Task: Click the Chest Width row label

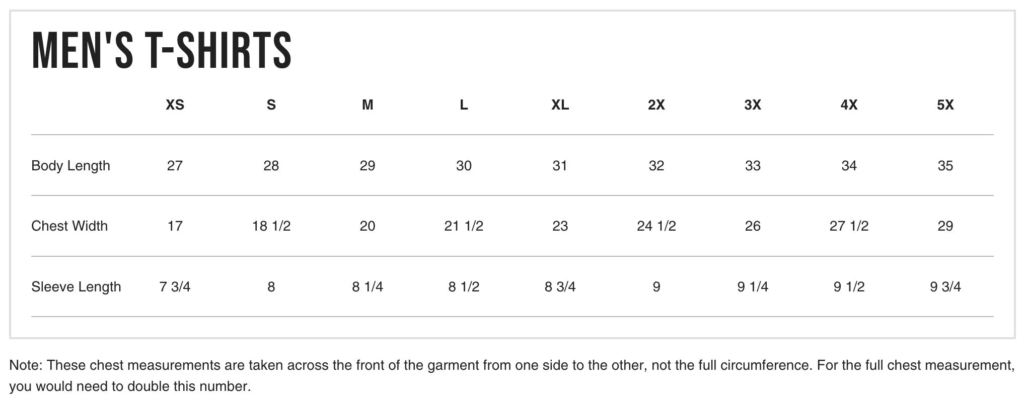Action: coord(69,226)
